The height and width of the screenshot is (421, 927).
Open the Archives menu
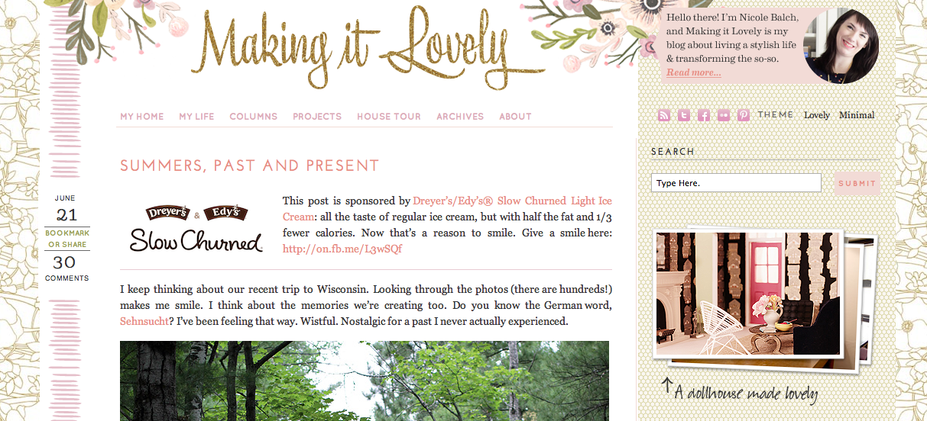(x=460, y=117)
